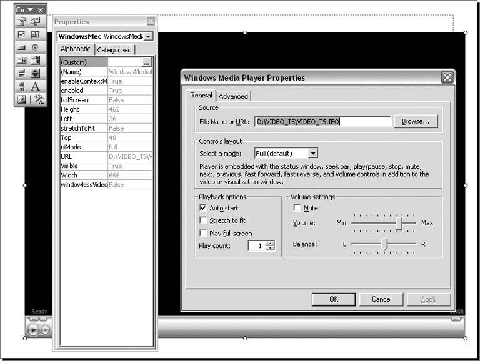Choose the Label control tool
The width and height of the screenshot is (480, 361).
35,86
